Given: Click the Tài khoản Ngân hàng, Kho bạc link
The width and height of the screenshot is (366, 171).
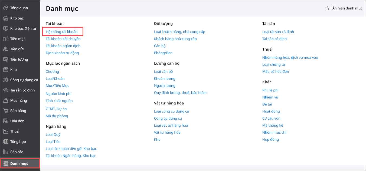Looking at the screenshot, I should (71, 156).
